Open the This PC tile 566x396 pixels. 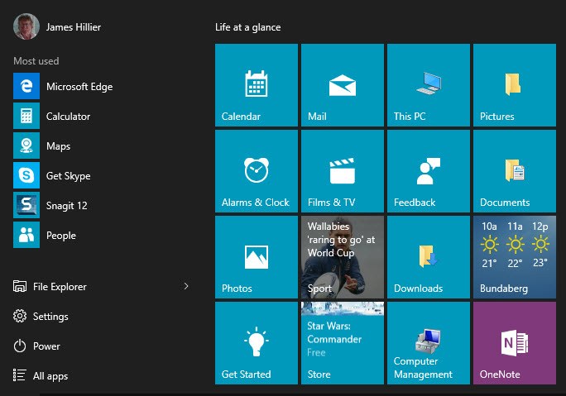pyautogui.click(x=429, y=85)
